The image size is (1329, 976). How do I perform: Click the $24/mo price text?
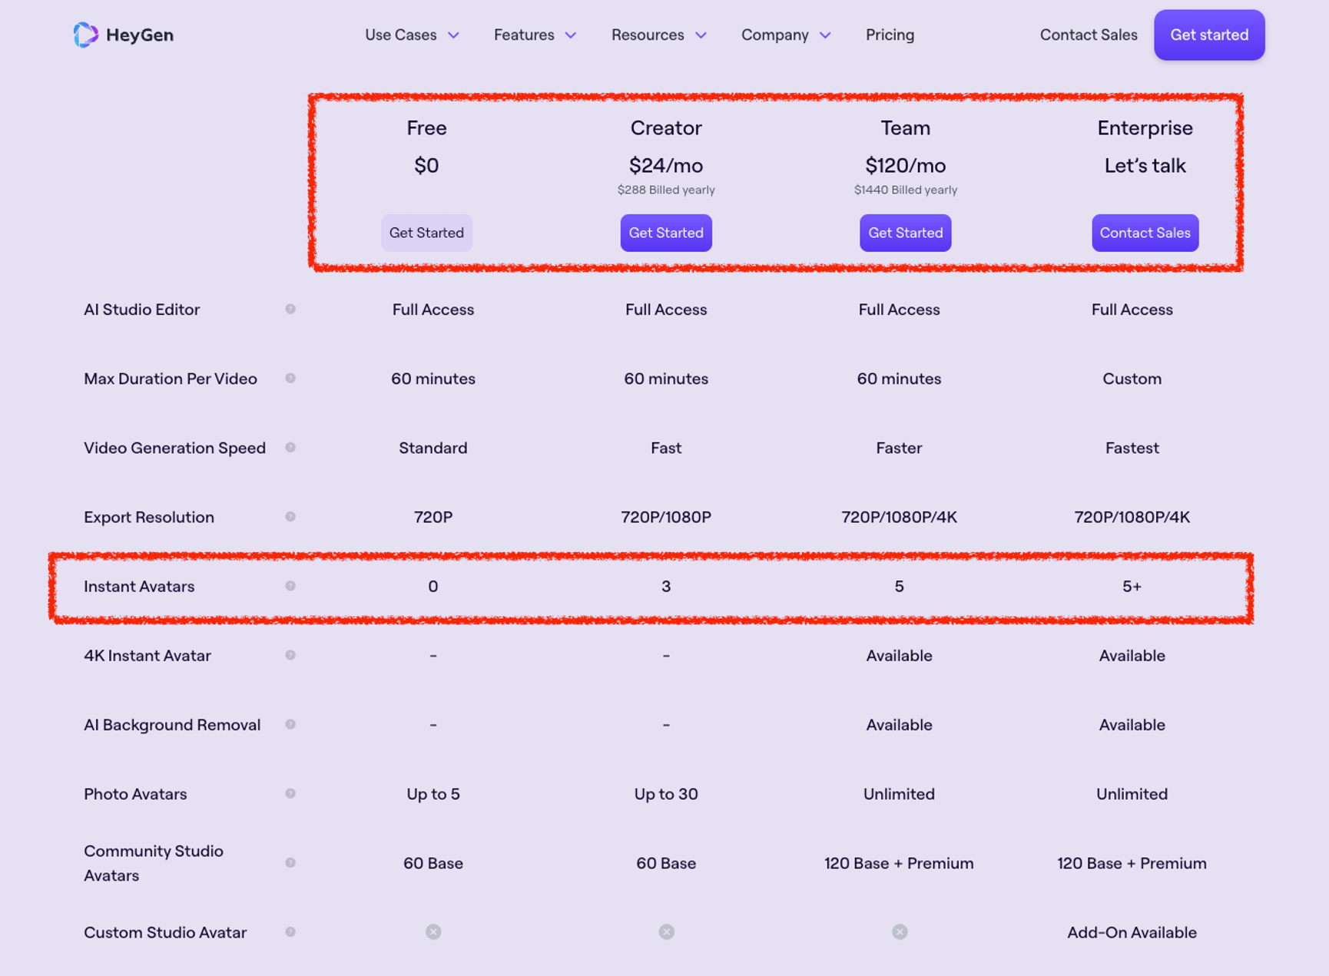point(666,165)
